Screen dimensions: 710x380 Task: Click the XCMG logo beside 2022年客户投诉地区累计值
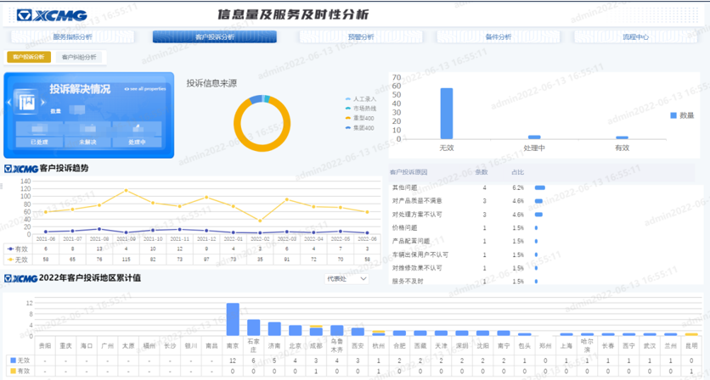click(20, 278)
